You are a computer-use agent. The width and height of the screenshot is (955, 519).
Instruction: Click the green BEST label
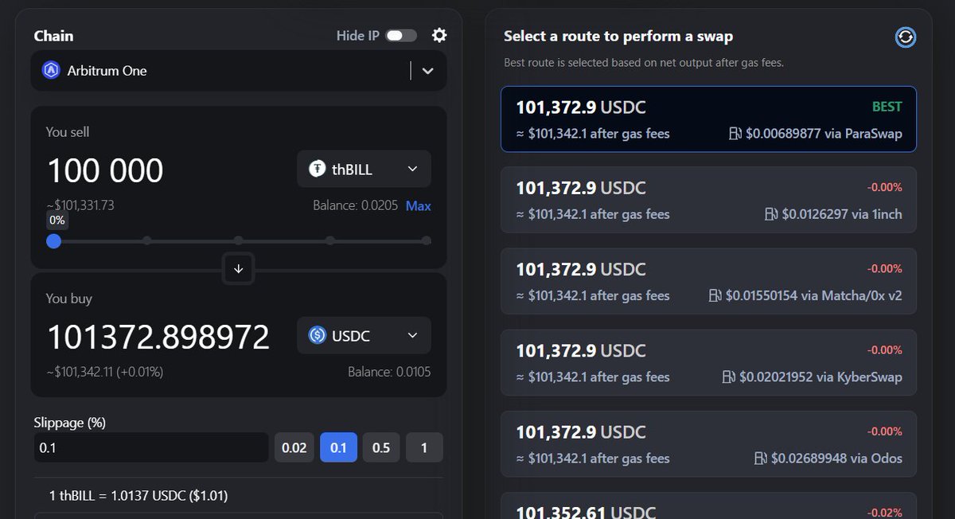(x=887, y=107)
